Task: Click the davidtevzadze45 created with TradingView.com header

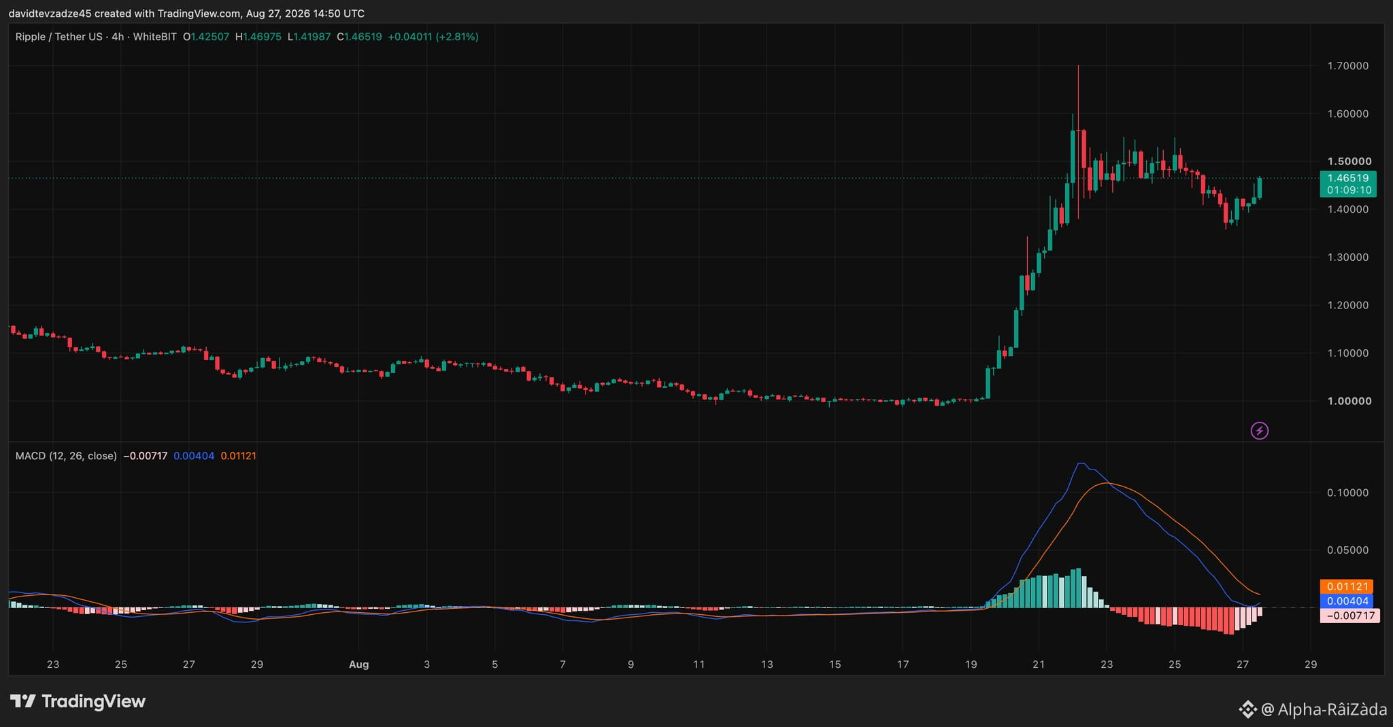Action: coord(186,14)
